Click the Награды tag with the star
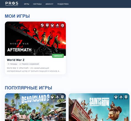This screenshot has width=131, height=121. tap(12, 64)
